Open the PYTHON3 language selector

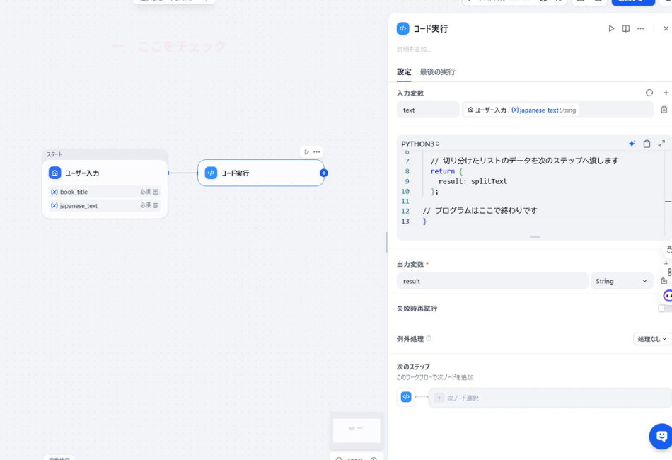420,144
